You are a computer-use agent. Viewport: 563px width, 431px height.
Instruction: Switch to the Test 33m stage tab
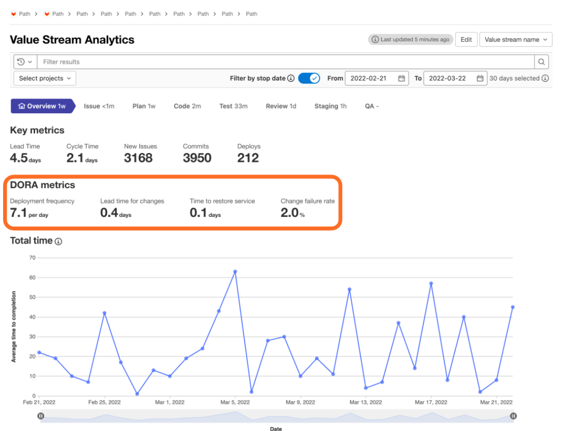(x=234, y=106)
